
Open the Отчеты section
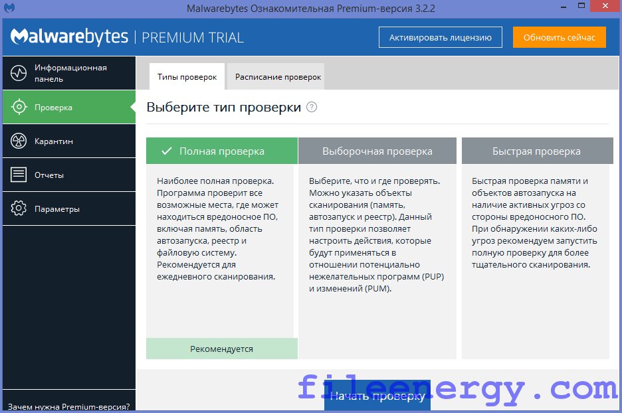pos(69,175)
